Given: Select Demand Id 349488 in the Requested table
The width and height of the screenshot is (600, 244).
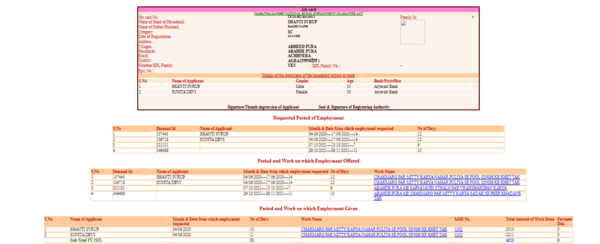Looking at the screenshot, I should [162, 150].
